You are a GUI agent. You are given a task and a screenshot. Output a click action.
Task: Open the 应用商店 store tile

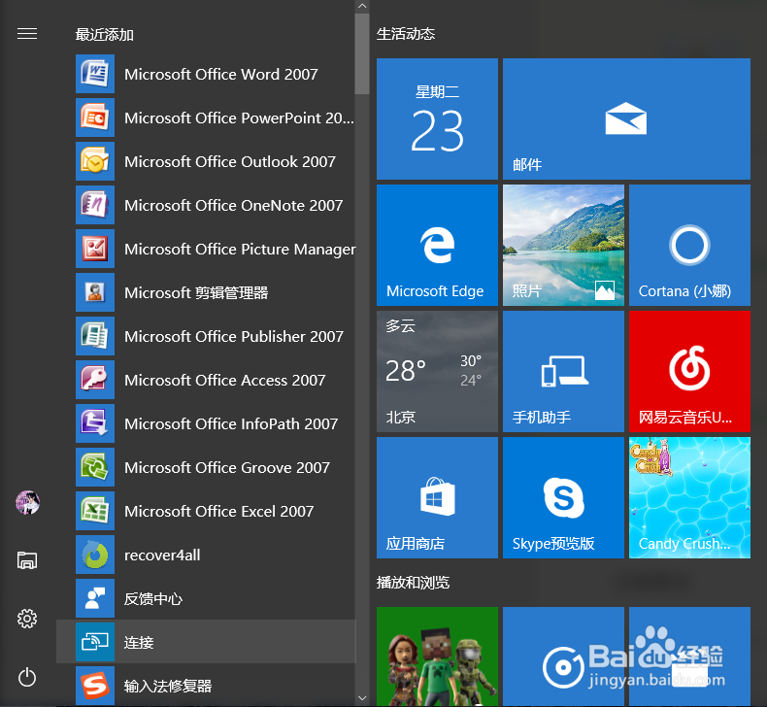437,497
